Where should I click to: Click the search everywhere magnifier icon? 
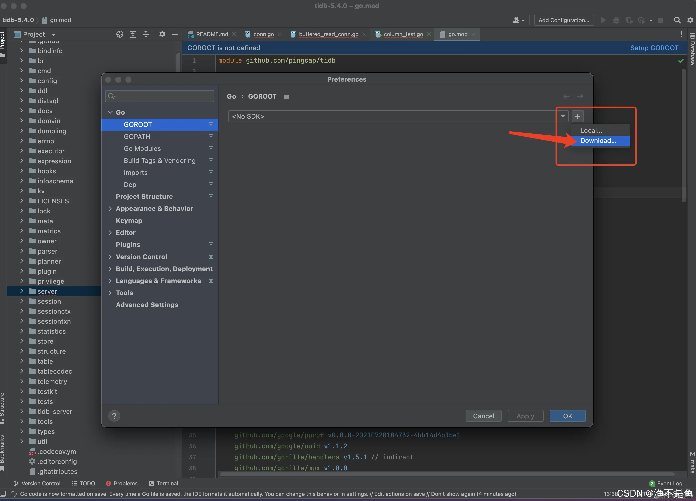[677, 20]
